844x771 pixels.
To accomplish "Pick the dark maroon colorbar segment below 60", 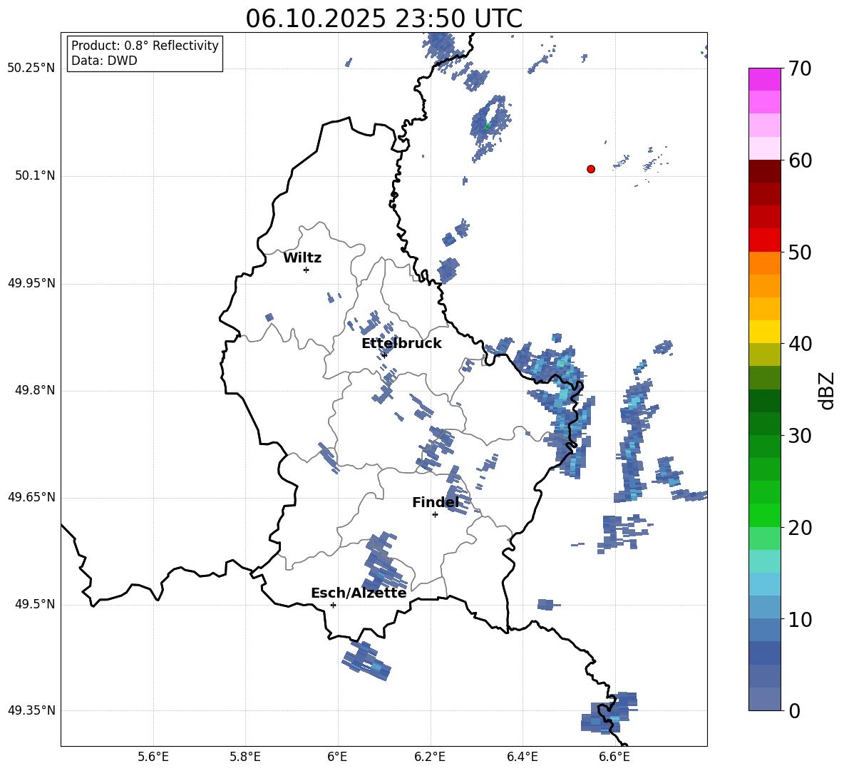I will 764,171.
